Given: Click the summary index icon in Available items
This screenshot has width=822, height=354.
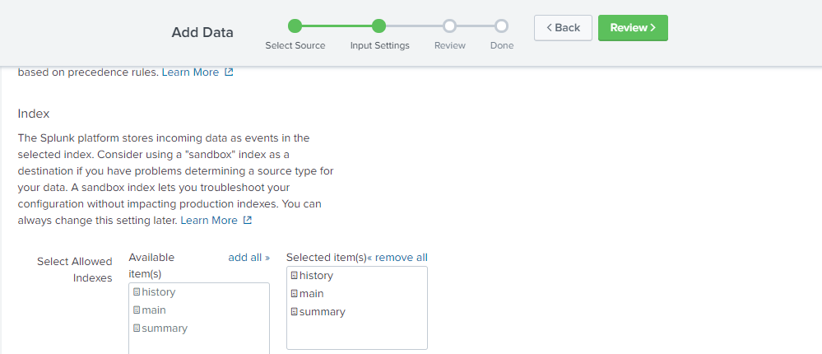Looking at the screenshot, I should pyautogui.click(x=137, y=328).
